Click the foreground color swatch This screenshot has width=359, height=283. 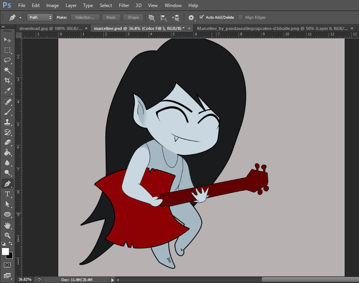click(x=5, y=252)
